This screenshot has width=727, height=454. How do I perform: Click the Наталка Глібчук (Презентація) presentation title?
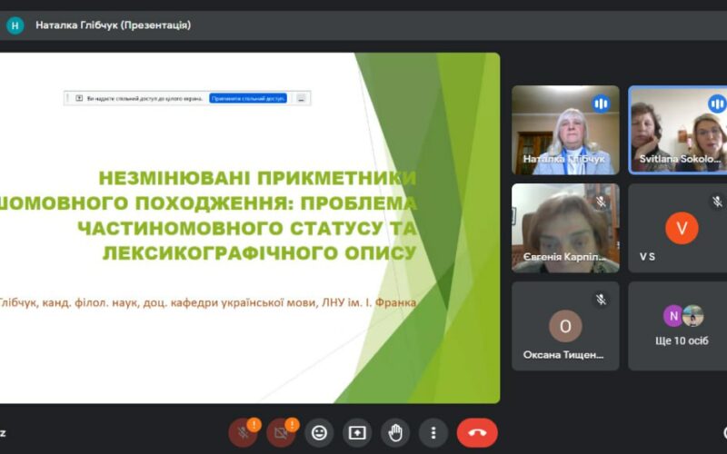[113, 25]
